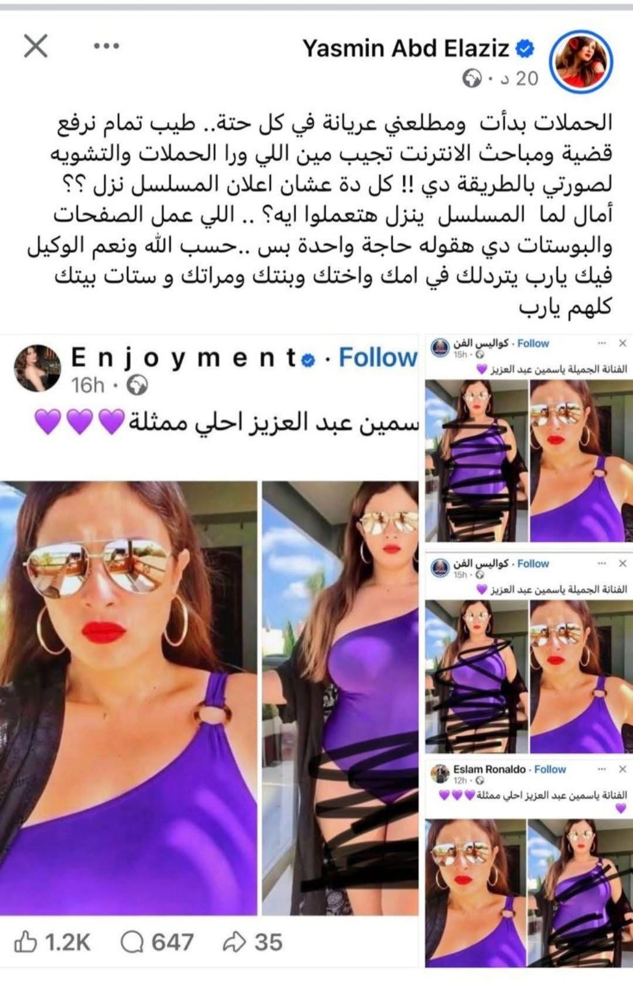This screenshot has height=985, width=633.
Task: Follow the first كواليس الفن post
Action: pos(533,344)
